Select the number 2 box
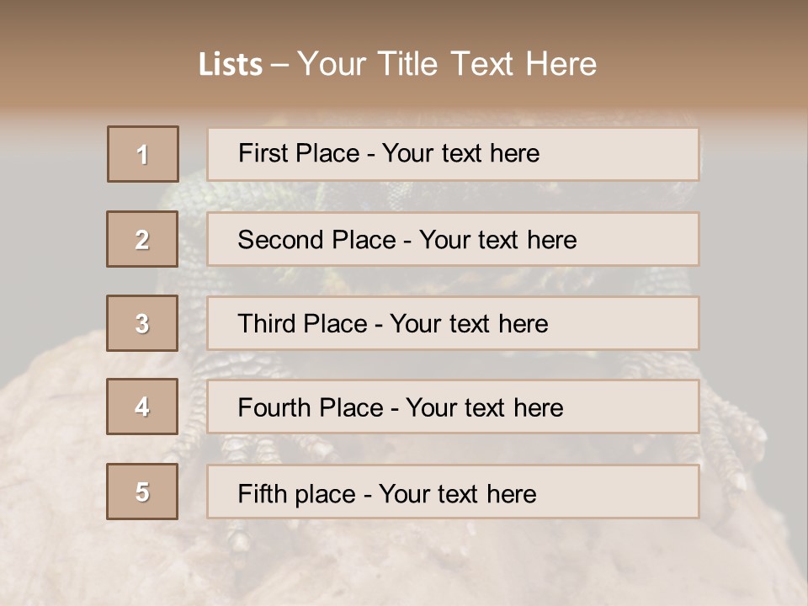This screenshot has height=606, width=808. pos(142,239)
